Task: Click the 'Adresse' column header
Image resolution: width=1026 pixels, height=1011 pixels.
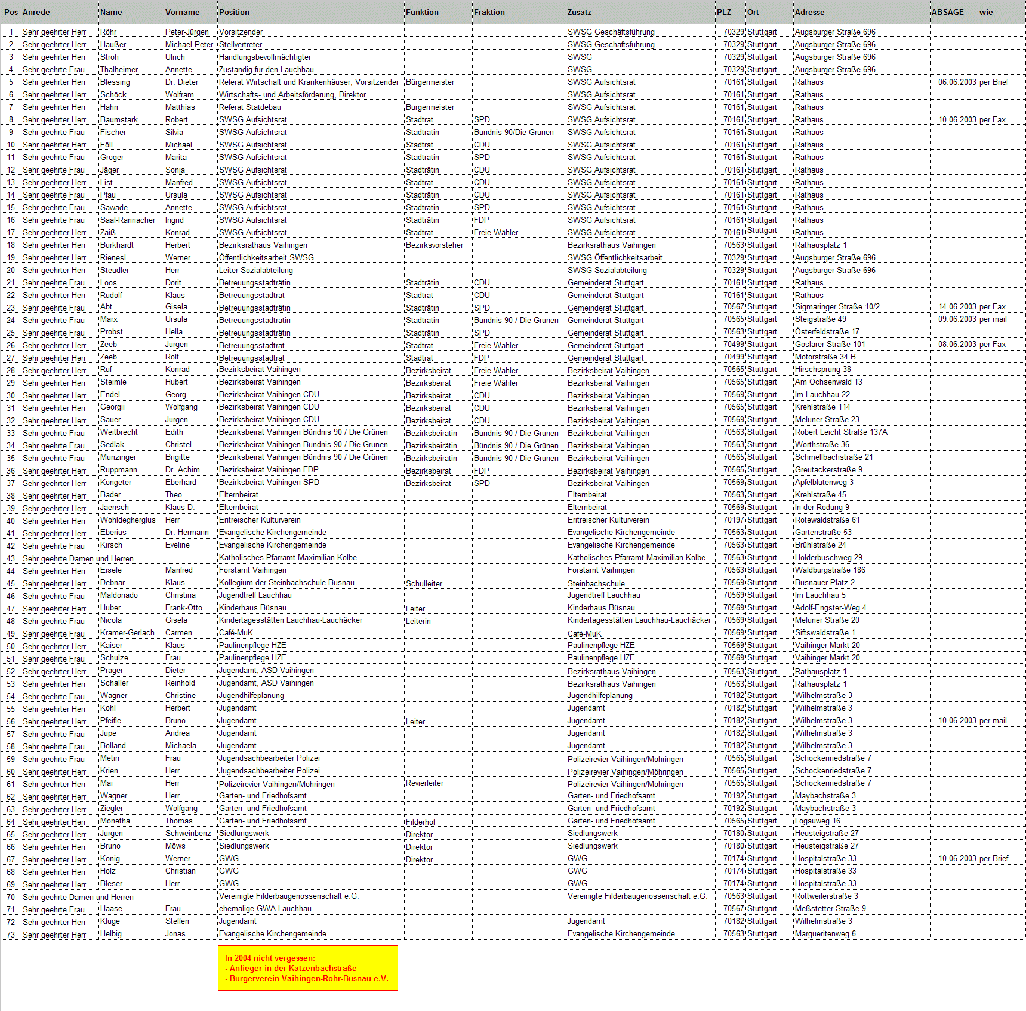Action: click(809, 12)
